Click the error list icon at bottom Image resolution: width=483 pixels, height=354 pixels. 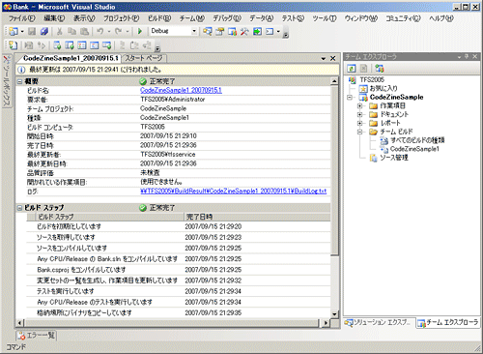point(21,336)
